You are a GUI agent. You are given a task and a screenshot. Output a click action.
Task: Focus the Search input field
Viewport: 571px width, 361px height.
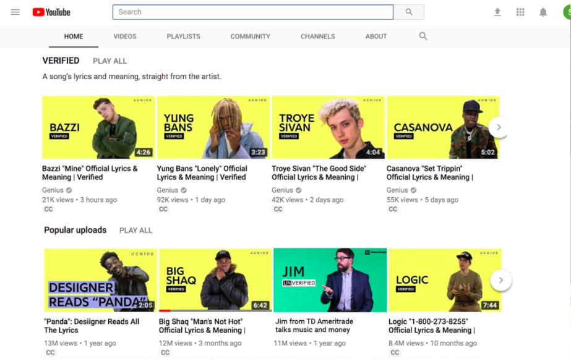pyautogui.click(x=253, y=12)
